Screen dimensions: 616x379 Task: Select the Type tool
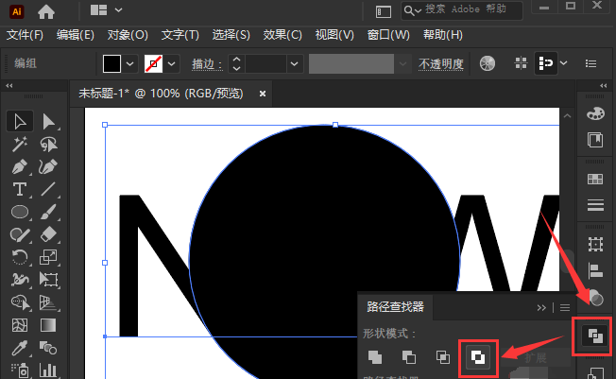[x=20, y=189]
